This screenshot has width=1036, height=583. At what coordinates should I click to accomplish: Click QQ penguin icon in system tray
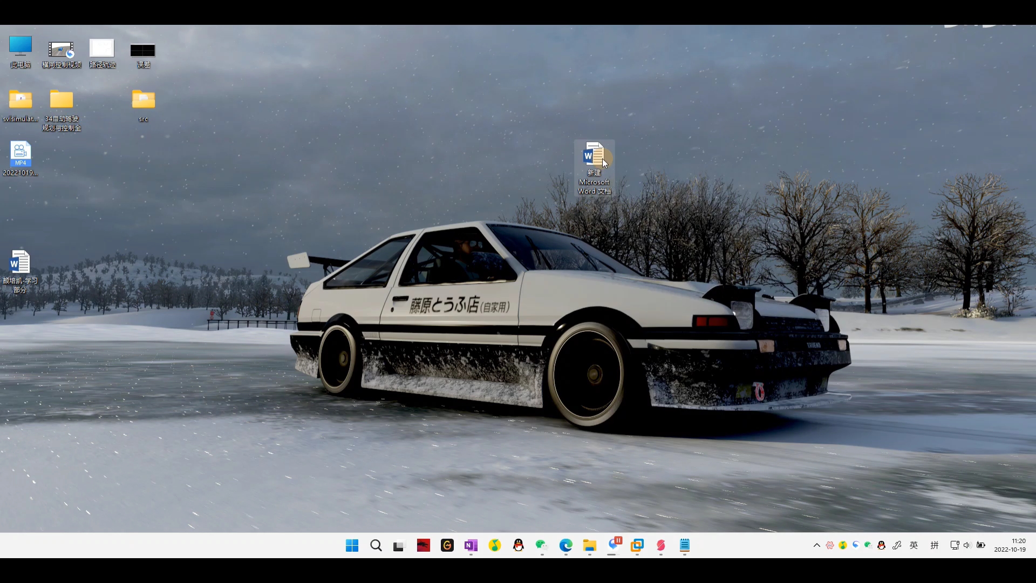point(882,546)
